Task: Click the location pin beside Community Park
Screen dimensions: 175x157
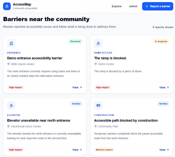Action: pos(95,126)
